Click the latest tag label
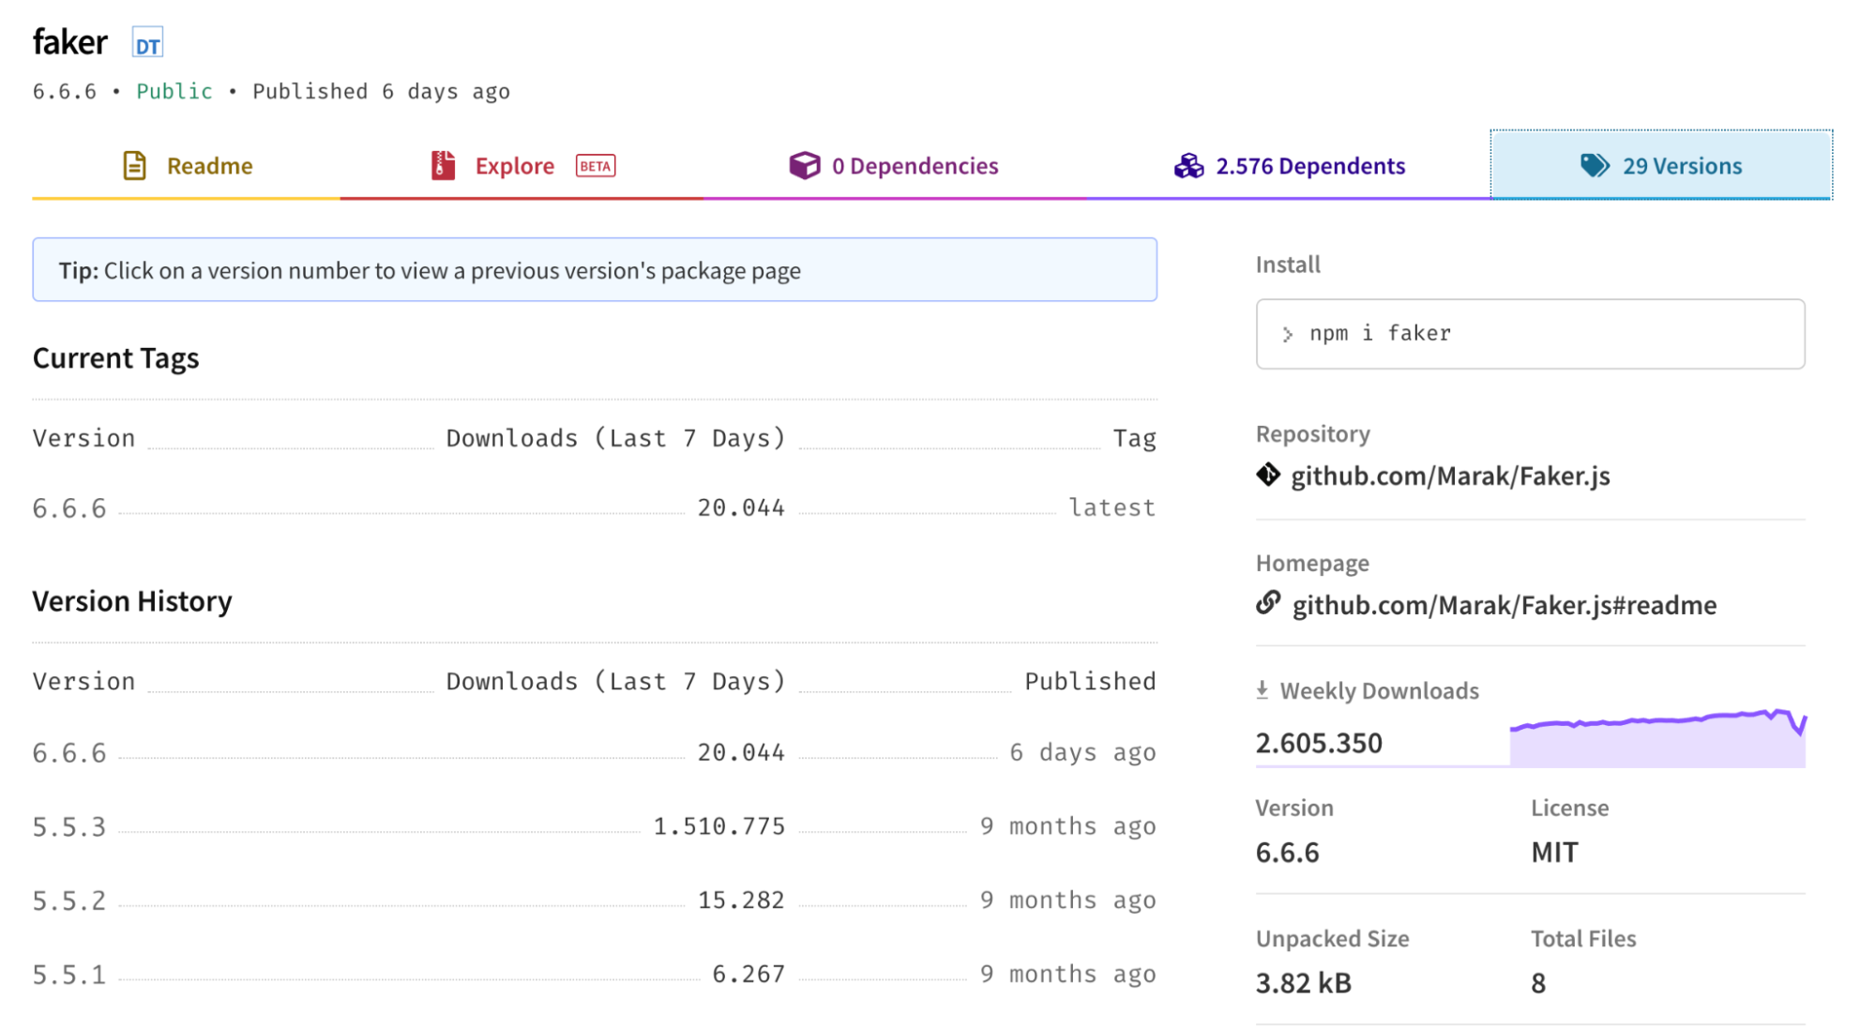 point(1112,507)
